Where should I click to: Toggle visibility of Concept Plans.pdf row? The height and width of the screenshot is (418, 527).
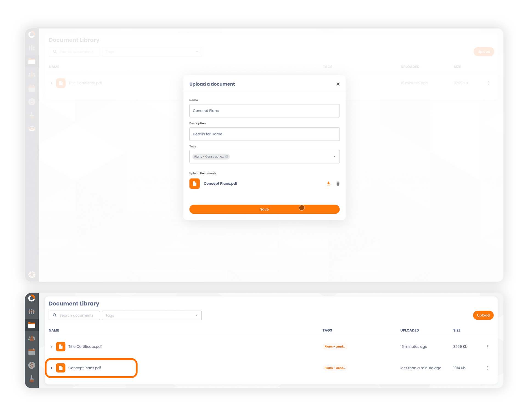tap(51, 368)
